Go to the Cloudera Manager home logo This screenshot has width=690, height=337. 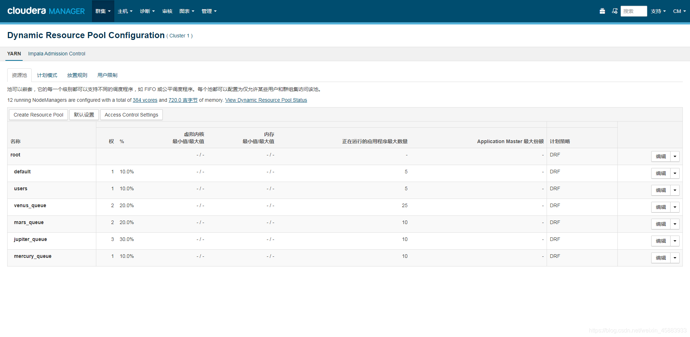[x=46, y=11]
